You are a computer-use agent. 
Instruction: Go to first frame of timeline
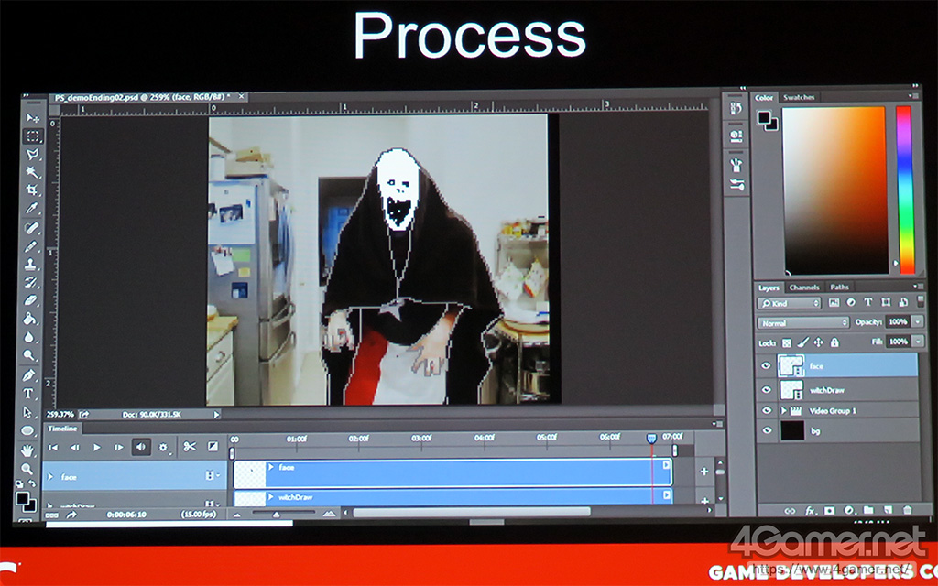52,447
